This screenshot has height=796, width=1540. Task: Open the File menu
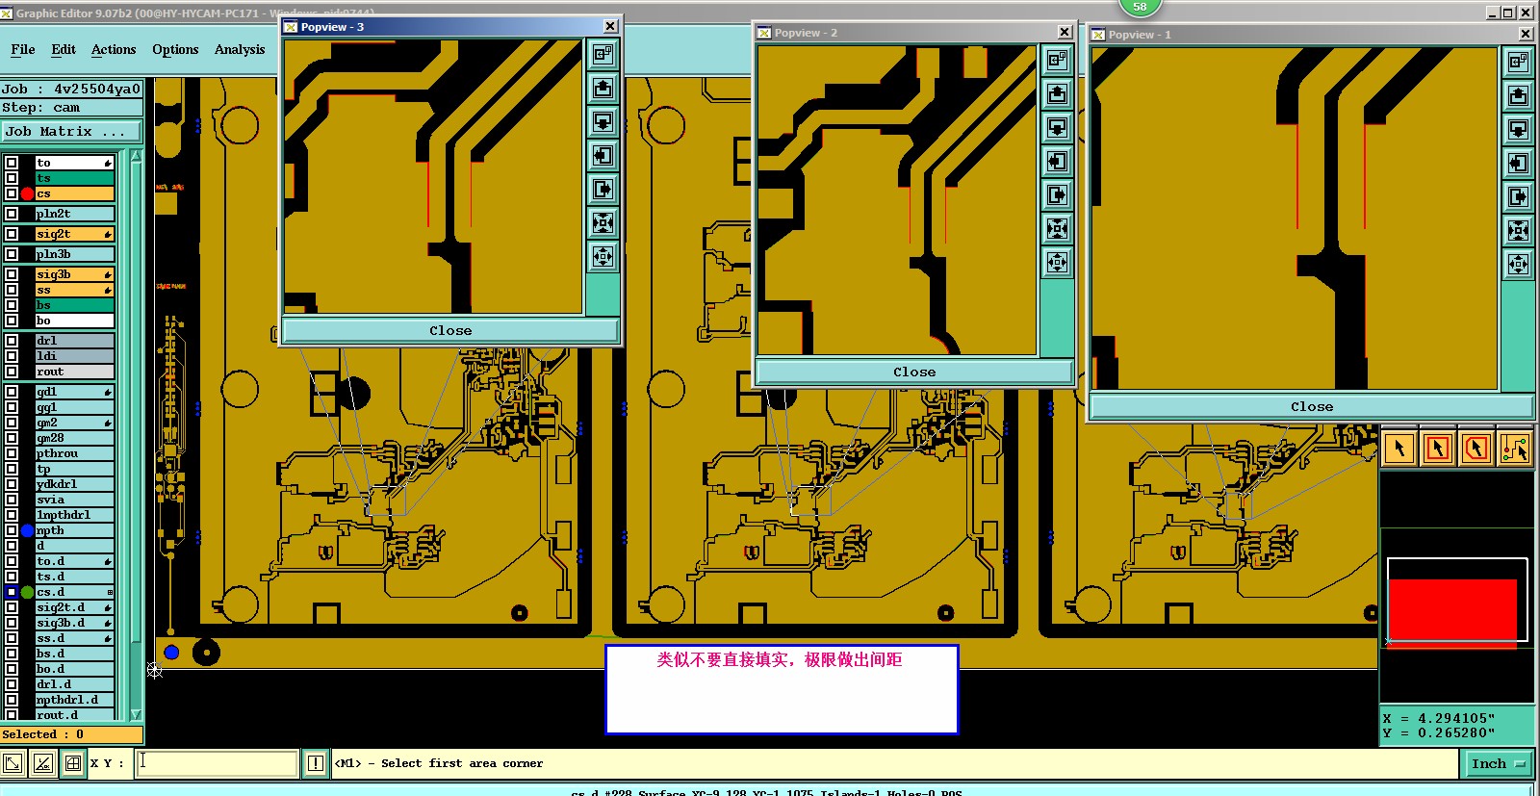[x=23, y=49]
